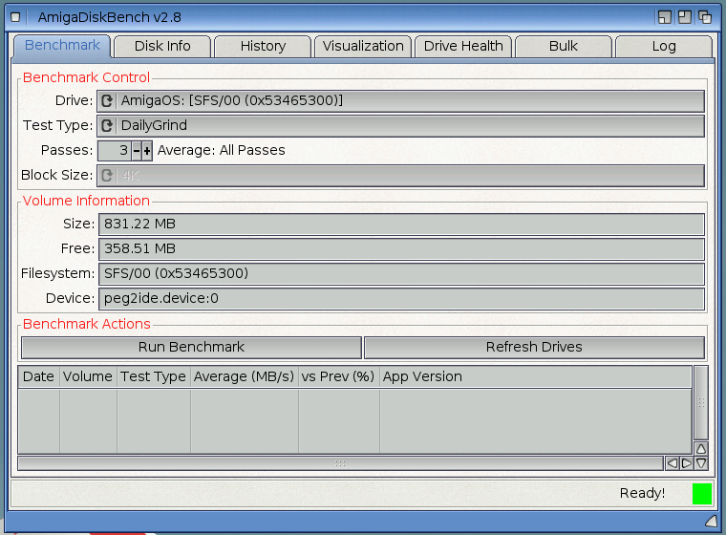This screenshot has height=535, width=726.
Task: Increase passes with the plus button
Action: pyautogui.click(x=147, y=151)
